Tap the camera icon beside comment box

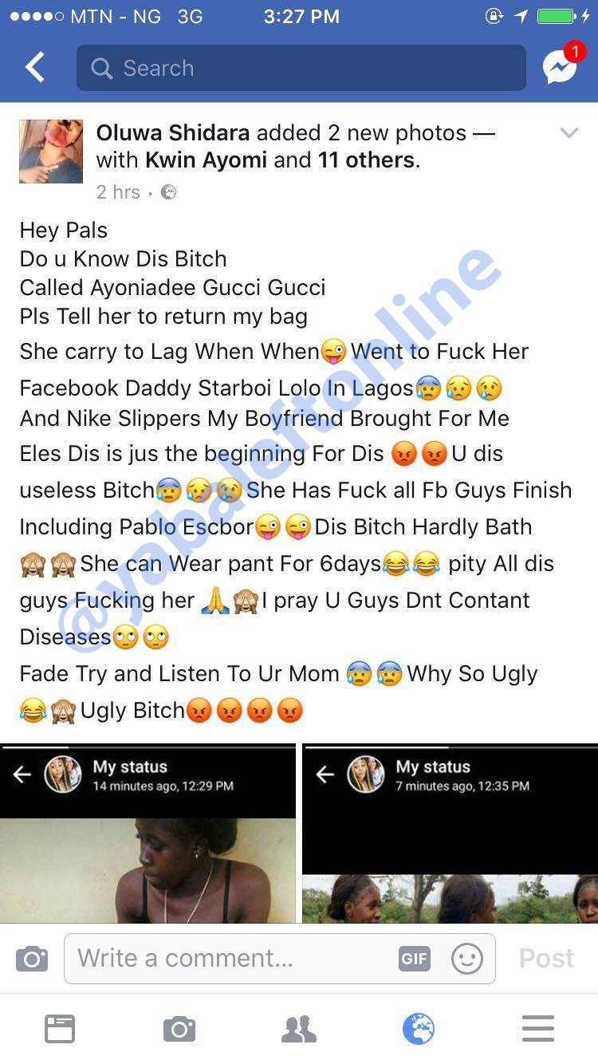[32, 958]
